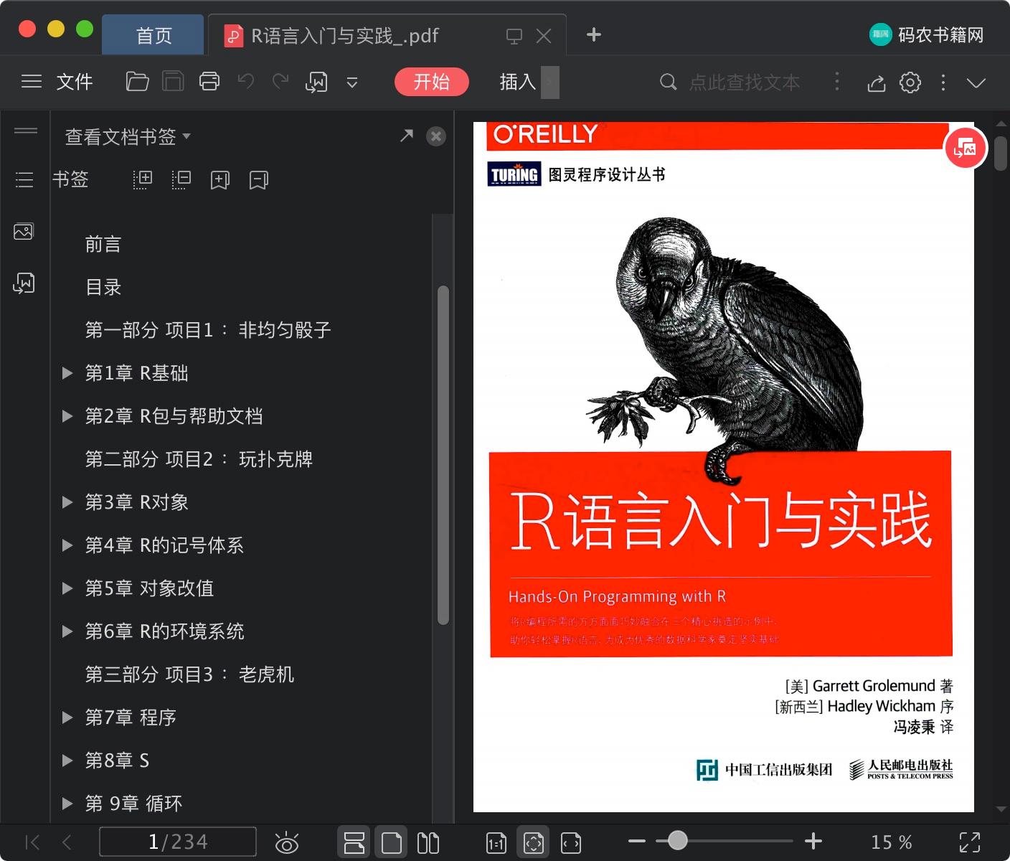Viewport: 1010px width, 861px height.
Task: Click the zoom slider handle
Action: 677,841
